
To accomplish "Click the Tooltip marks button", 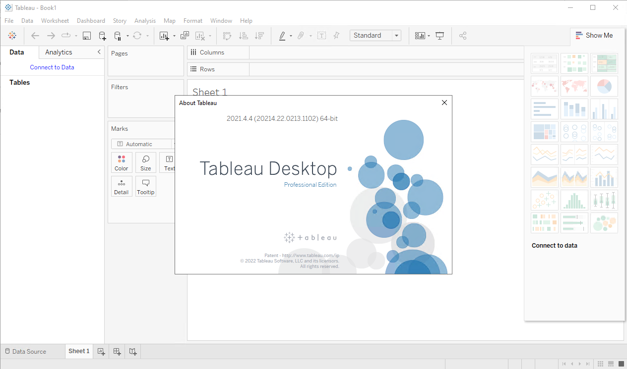I will tap(145, 186).
